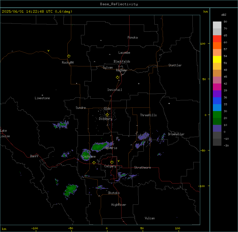Viewport: 238px width, 232px height.
Task: Pick the magenta swatch in the dBZ legend
Action: click(217, 87)
